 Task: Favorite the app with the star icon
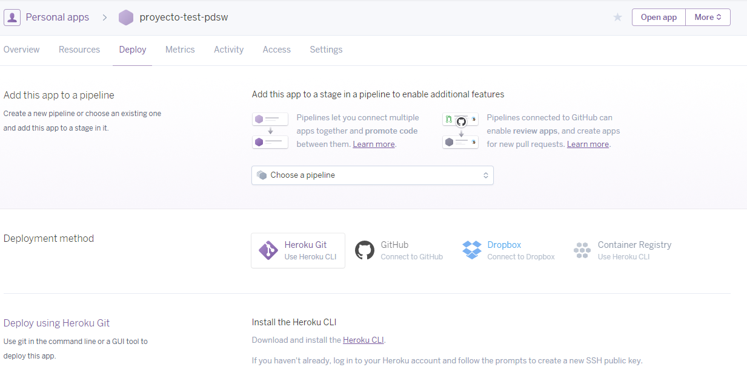pos(617,17)
